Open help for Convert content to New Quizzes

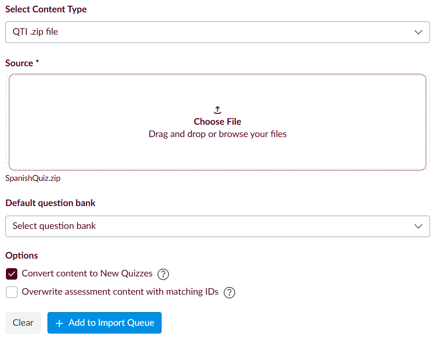pos(163,274)
